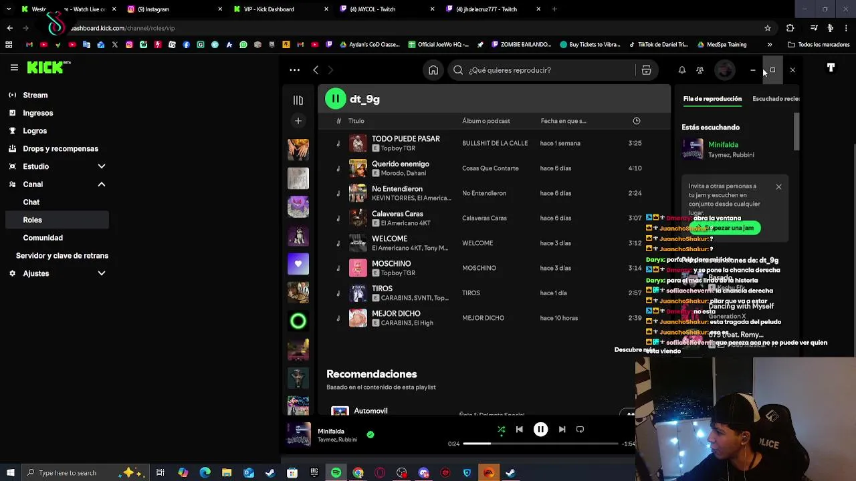Open the Todos los marcadores folder

(x=818, y=45)
